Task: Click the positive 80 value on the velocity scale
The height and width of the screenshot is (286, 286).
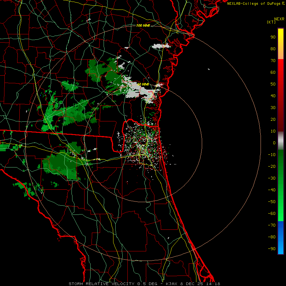Action: pyautogui.click(x=273, y=49)
